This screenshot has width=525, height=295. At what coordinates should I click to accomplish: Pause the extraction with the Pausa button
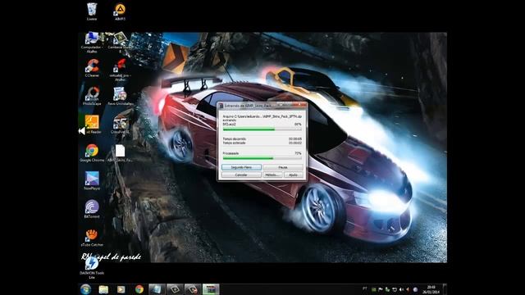pos(282,167)
